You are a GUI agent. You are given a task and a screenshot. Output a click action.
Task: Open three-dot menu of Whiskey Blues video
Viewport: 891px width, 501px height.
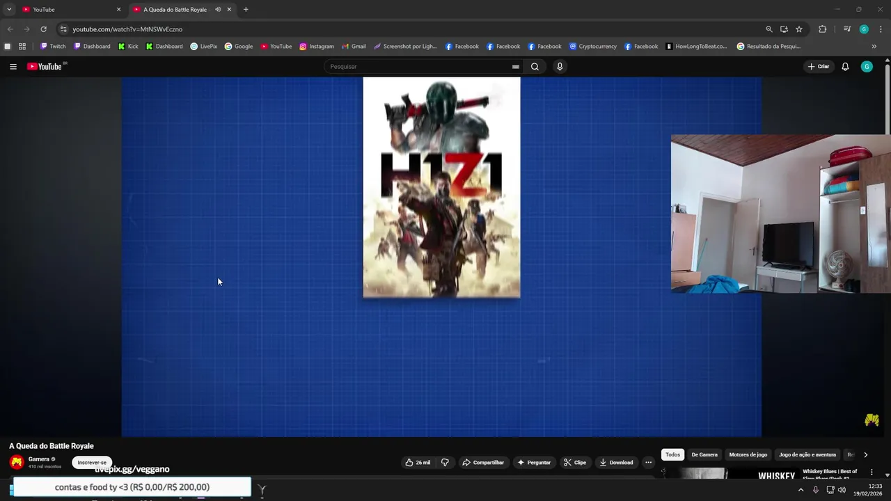point(872,472)
